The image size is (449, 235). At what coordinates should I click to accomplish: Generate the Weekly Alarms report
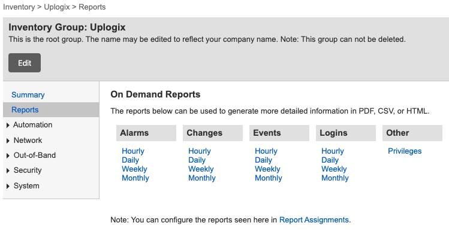pos(134,169)
